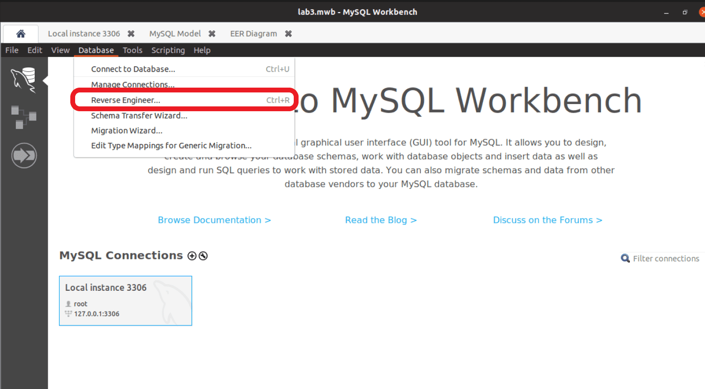705x389 pixels.
Task: Click the Filter connections search field
Action: coord(666,259)
